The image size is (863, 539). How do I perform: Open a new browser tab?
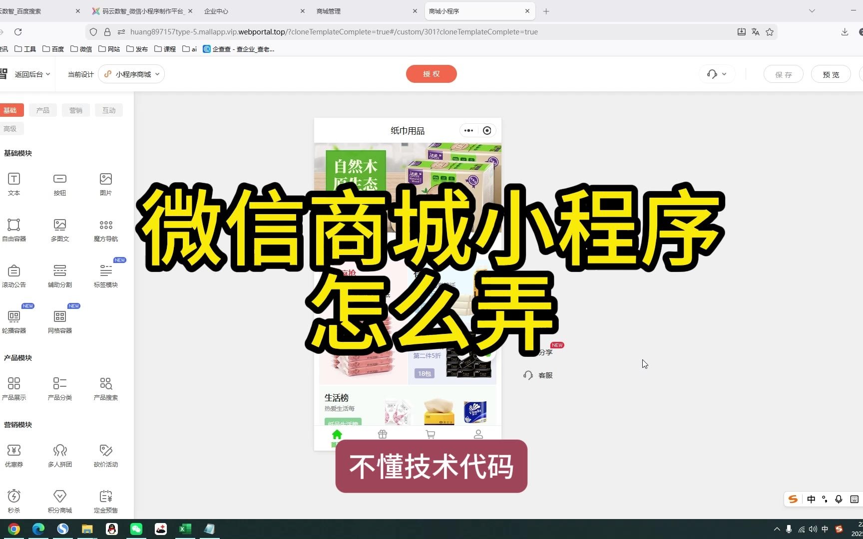pos(546,11)
